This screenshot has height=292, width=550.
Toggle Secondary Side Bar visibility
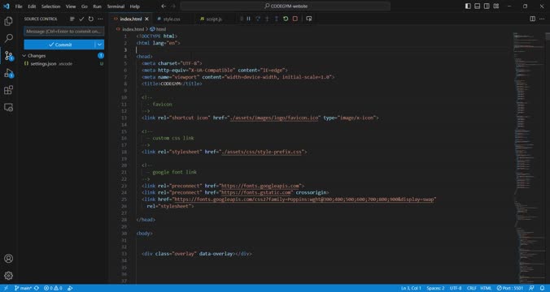[487, 6]
